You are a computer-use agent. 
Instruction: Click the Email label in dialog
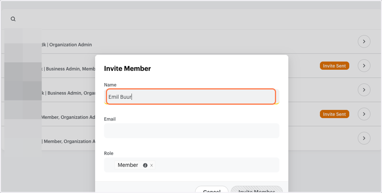point(110,119)
